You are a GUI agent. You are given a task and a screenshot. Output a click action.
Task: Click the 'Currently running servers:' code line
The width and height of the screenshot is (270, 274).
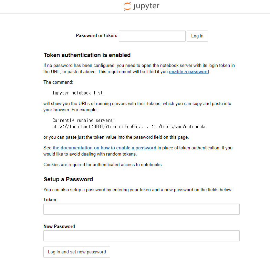coord(84,120)
